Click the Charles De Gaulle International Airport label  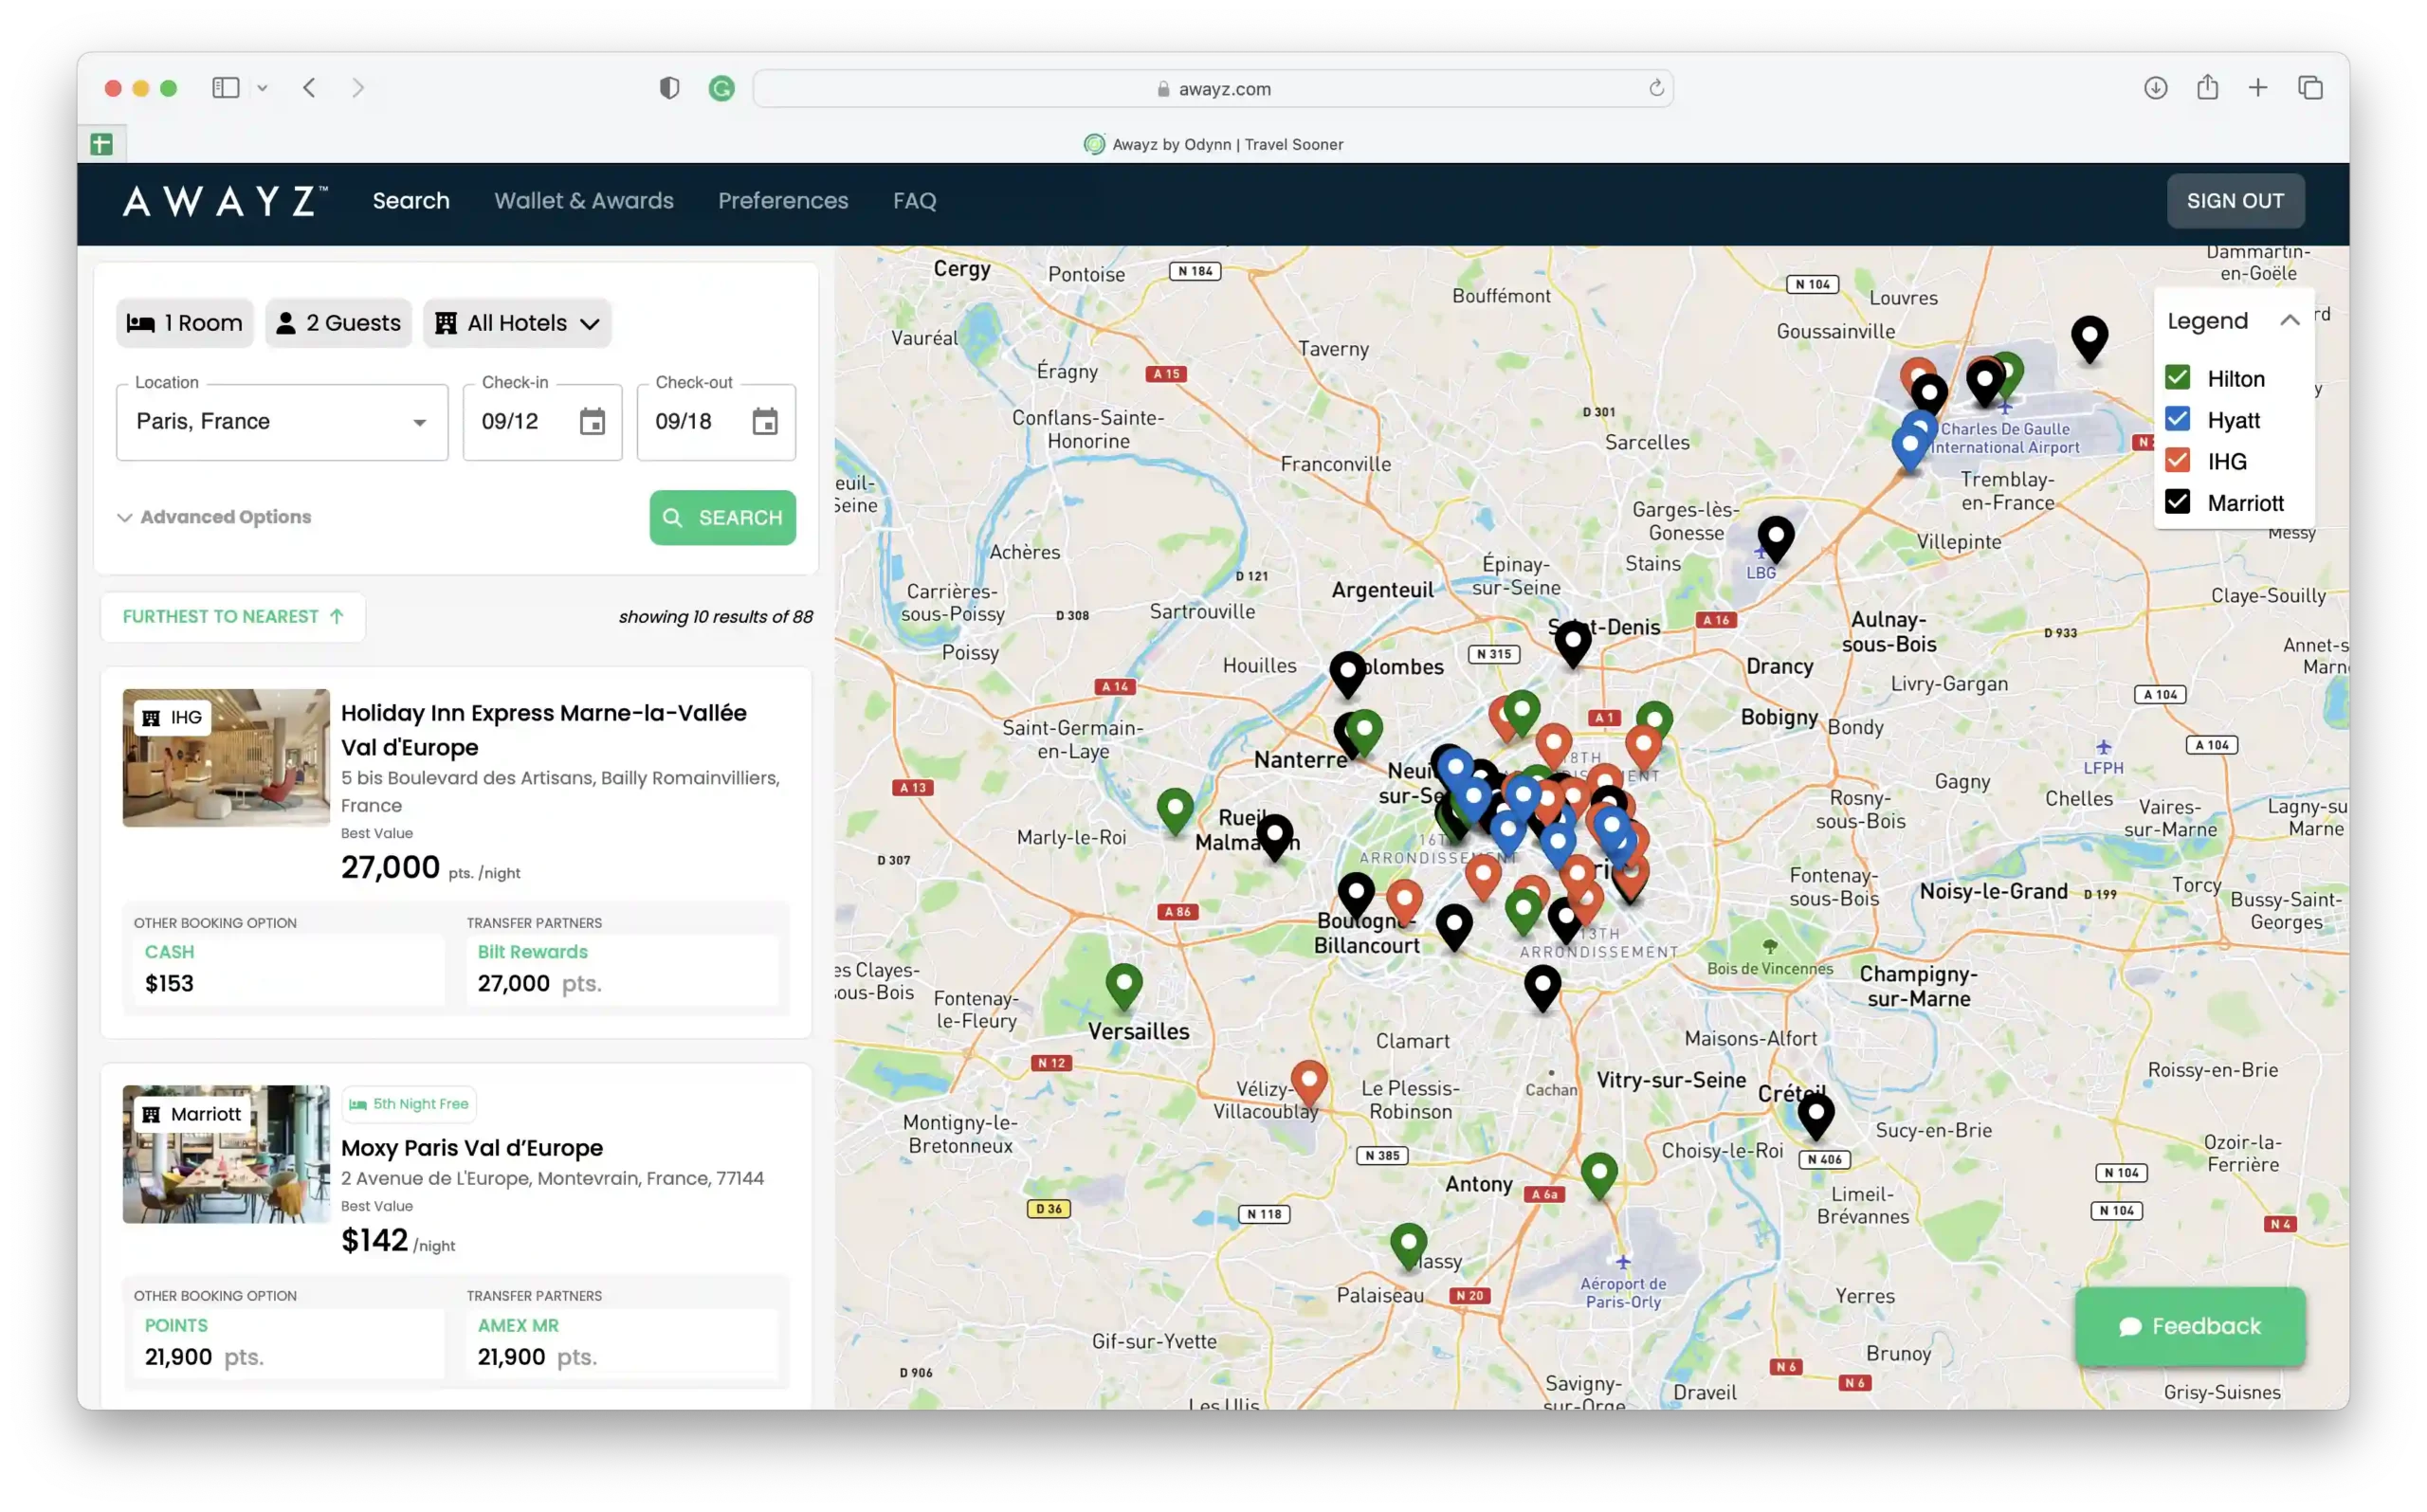coord(2005,438)
